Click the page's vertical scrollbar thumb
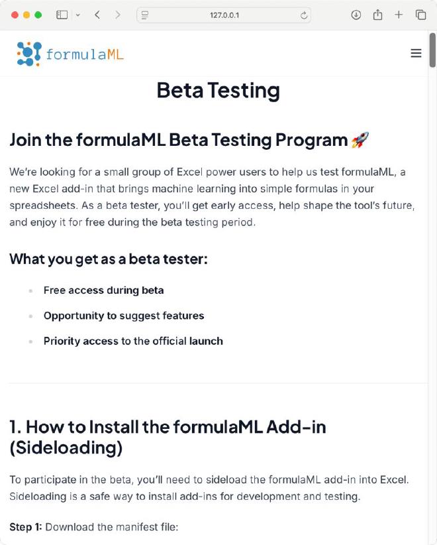 (432, 50)
